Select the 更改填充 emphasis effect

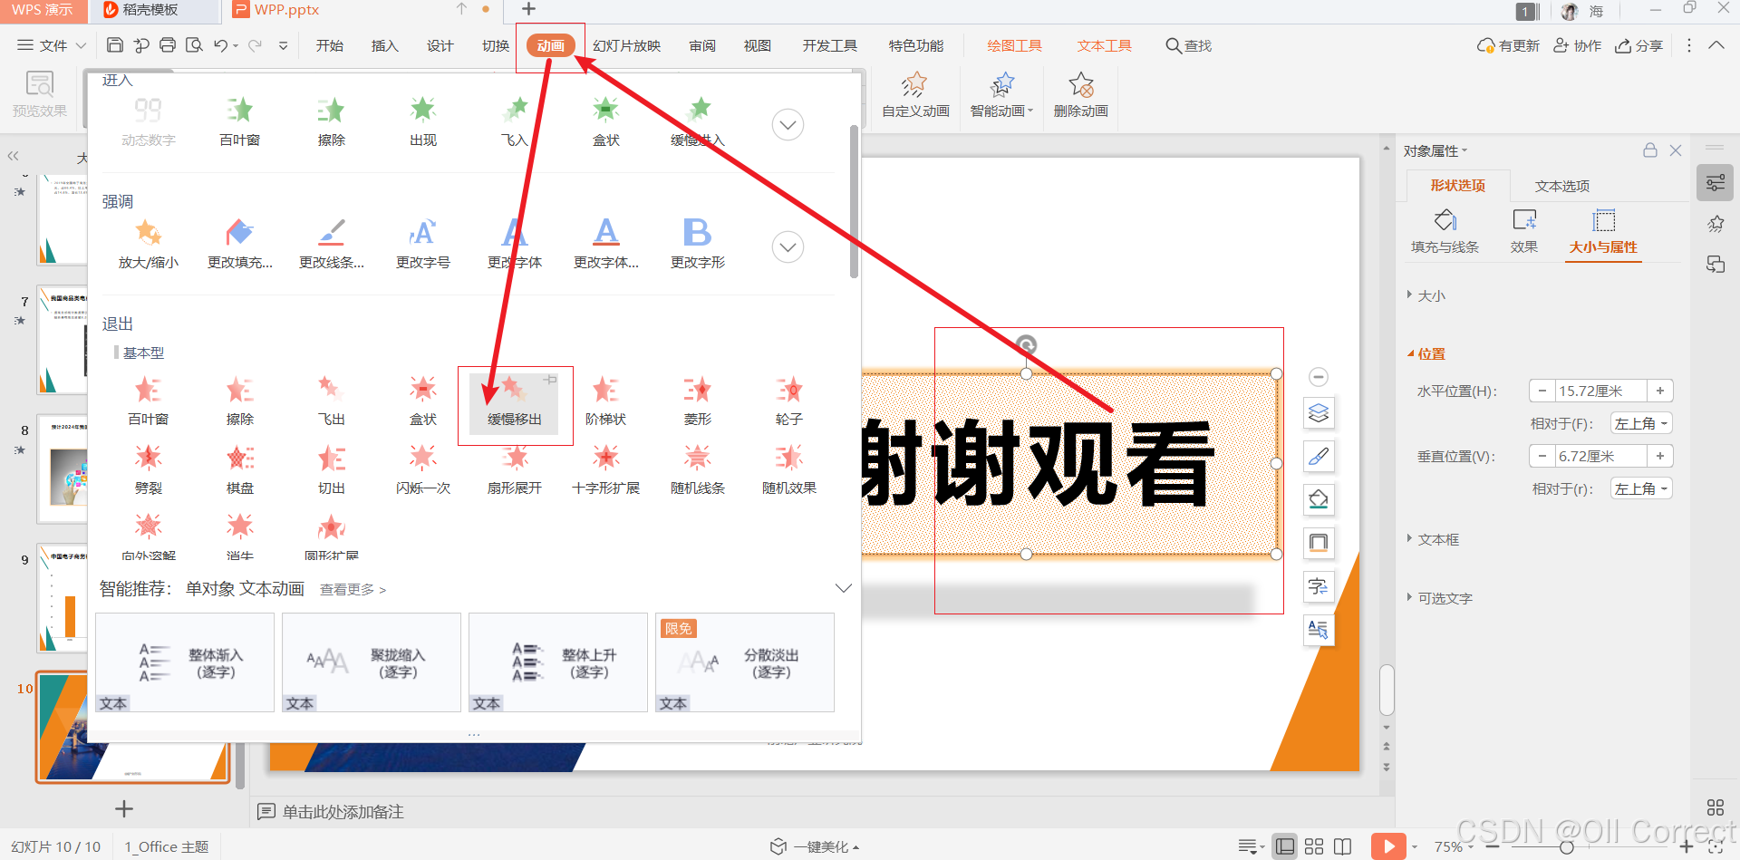pyautogui.click(x=239, y=243)
